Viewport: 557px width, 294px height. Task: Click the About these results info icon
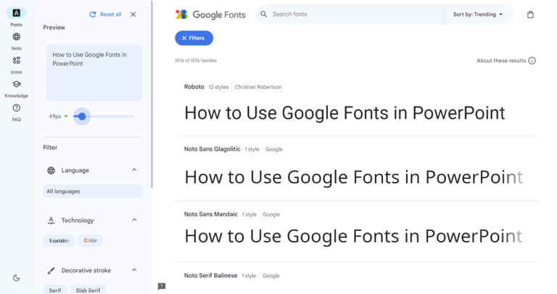532,61
